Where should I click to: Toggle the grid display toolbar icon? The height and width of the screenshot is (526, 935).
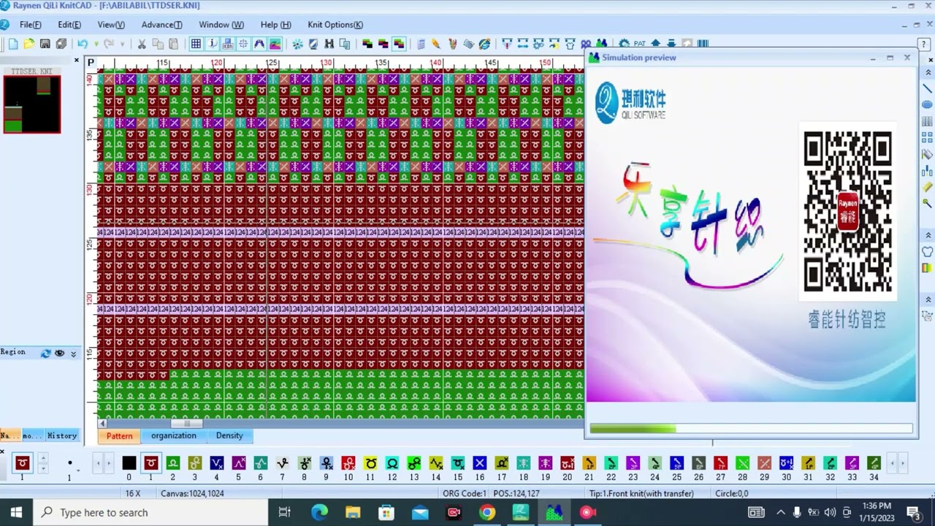[x=196, y=44]
